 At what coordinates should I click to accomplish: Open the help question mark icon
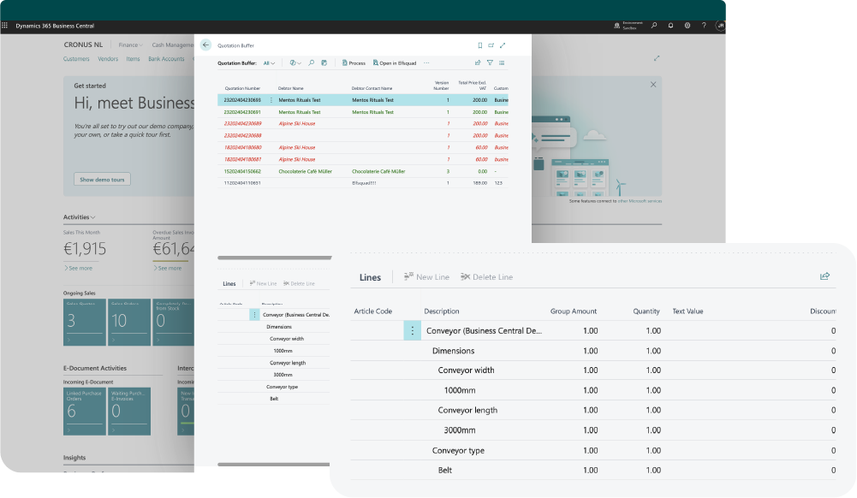[x=704, y=26]
